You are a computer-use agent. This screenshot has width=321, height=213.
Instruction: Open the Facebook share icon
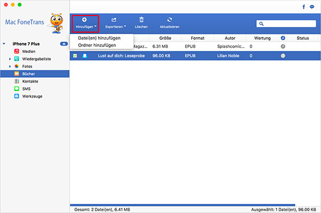(304, 7)
